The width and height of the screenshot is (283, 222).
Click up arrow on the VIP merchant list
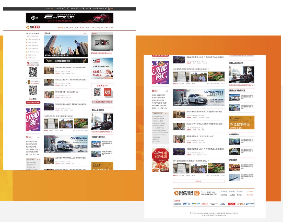[168, 114]
